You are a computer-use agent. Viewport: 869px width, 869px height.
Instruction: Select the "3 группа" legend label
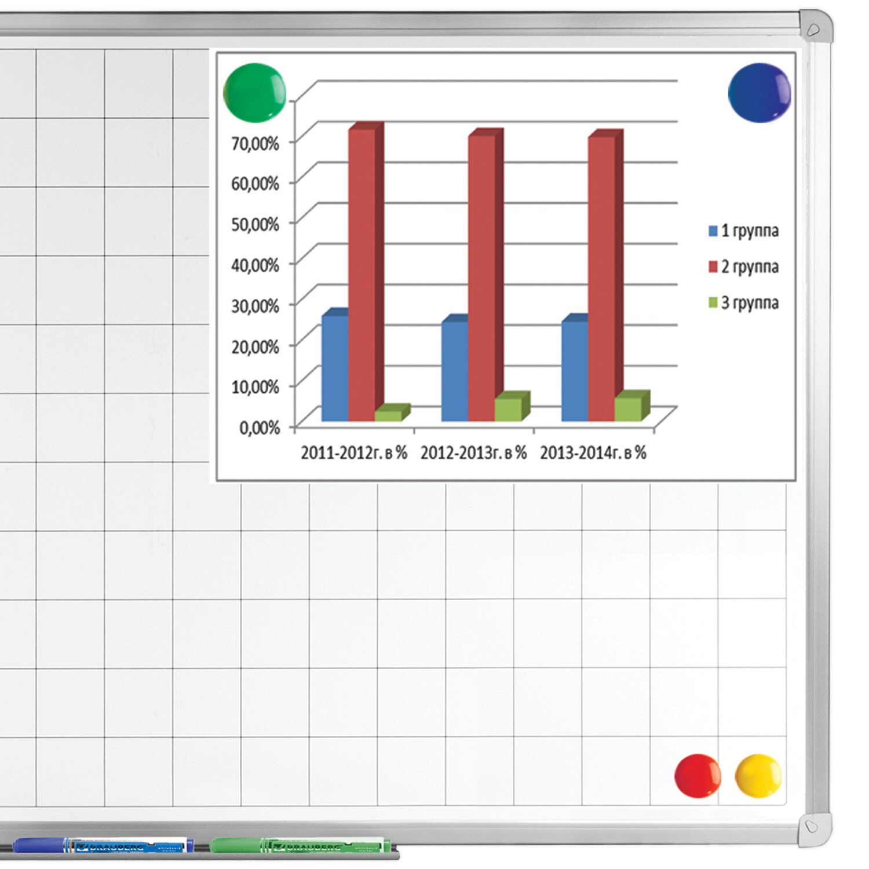point(750,303)
